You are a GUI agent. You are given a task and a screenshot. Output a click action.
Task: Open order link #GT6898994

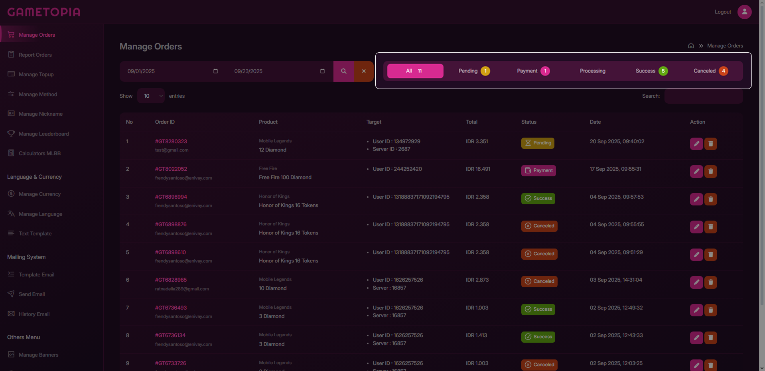[x=171, y=197]
